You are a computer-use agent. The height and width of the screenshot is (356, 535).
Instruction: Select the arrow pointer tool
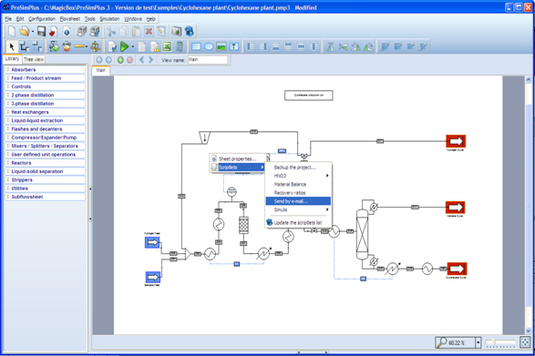click(x=12, y=46)
